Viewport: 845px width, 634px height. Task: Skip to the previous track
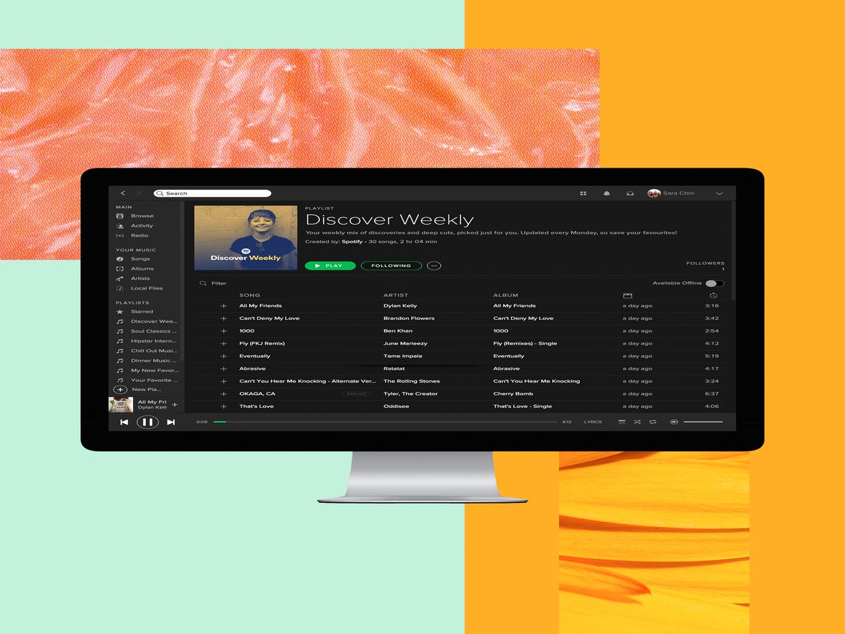124,422
